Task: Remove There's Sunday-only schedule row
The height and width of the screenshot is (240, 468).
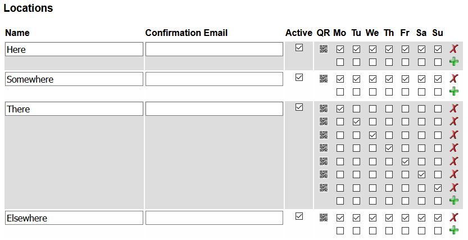Action: tap(454, 187)
